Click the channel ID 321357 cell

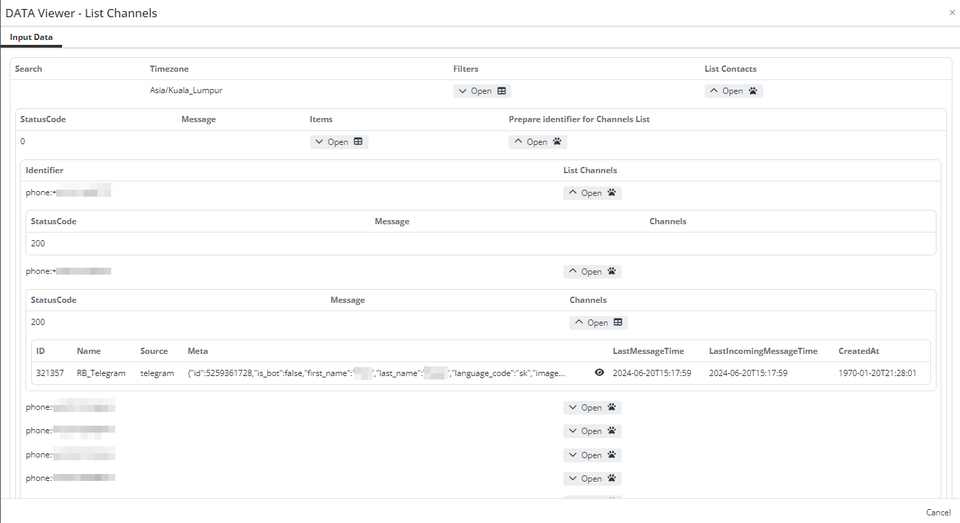[x=50, y=373]
